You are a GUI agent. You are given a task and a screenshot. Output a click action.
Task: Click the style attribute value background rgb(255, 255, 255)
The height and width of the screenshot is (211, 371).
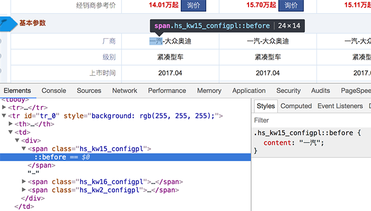(x=153, y=116)
